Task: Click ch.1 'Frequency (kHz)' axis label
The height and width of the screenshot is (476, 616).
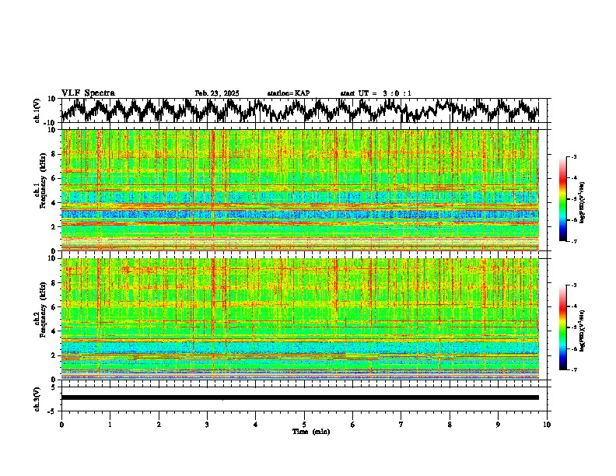Action: (x=43, y=181)
